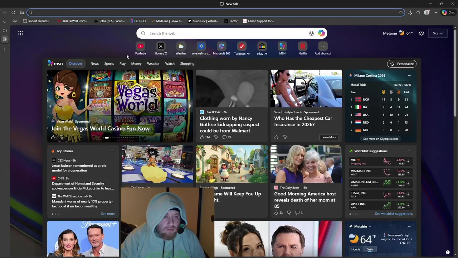Refresh the page

(x=13, y=12)
